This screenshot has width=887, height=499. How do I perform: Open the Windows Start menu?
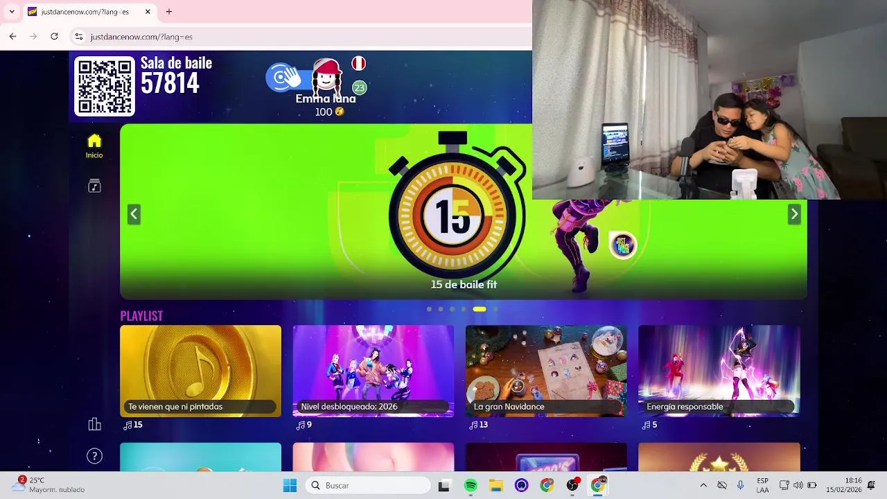click(290, 486)
